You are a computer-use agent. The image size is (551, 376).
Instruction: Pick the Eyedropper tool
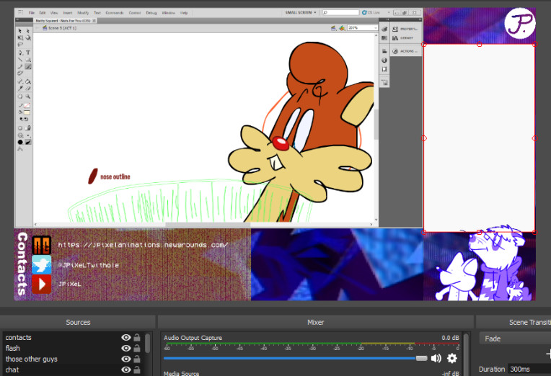(20, 88)
